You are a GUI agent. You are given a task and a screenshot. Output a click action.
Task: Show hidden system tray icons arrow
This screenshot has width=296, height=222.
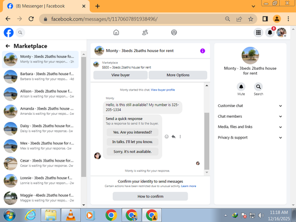[x=226, y=215]
